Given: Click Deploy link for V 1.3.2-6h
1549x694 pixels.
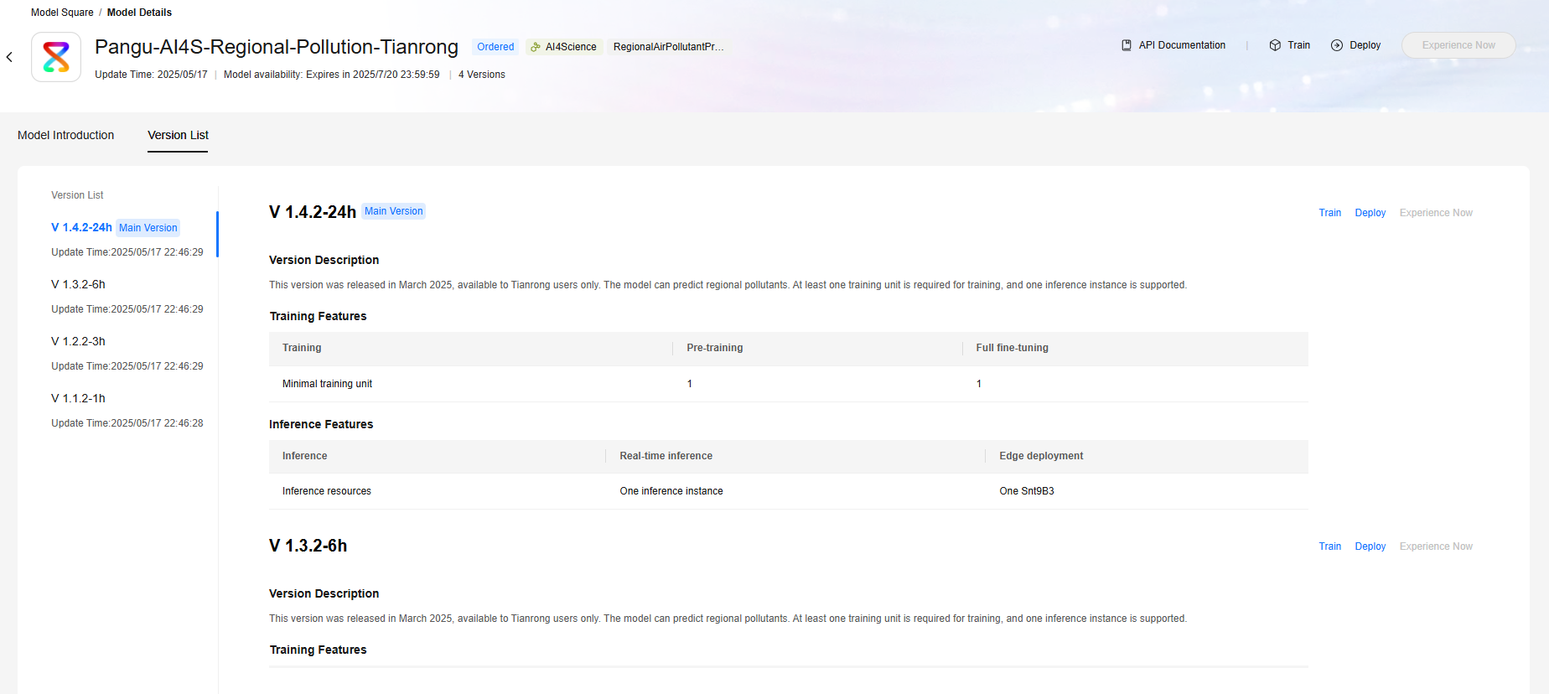Looking at the screenshot, I should [x=1370, y=546].
